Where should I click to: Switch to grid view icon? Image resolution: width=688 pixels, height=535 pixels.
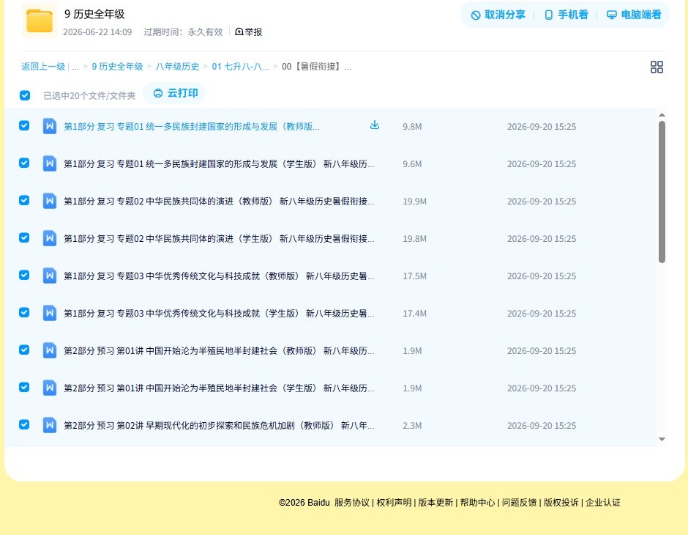pos(657,67)
